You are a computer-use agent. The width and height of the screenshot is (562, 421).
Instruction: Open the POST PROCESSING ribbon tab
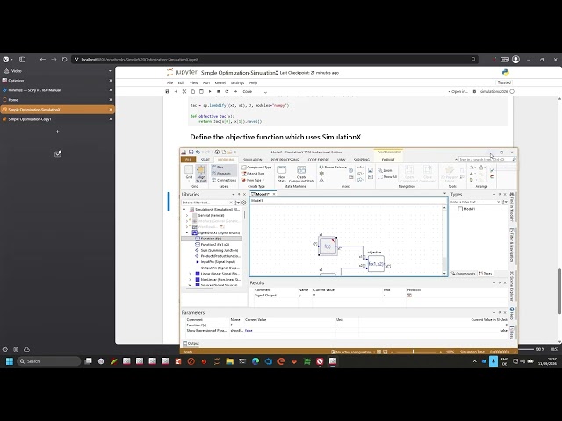click(x=285, y=160)
